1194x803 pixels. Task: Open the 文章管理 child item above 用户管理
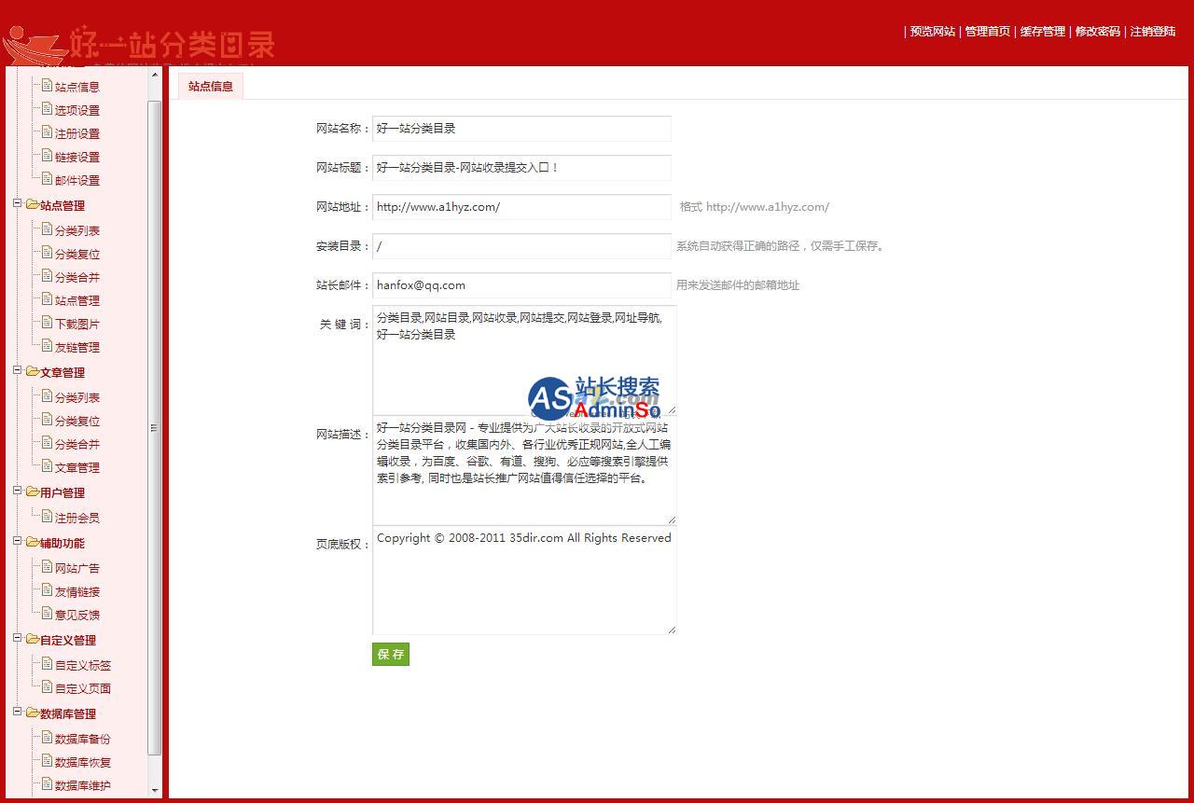(77, 467)
